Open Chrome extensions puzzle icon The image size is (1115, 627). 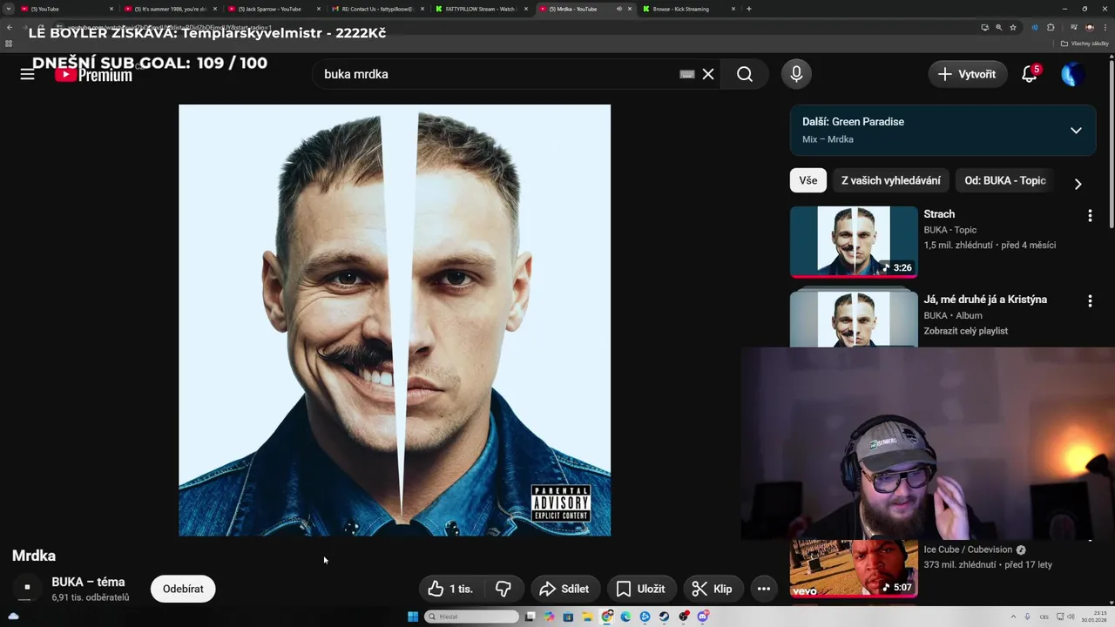pos(1051,27)
